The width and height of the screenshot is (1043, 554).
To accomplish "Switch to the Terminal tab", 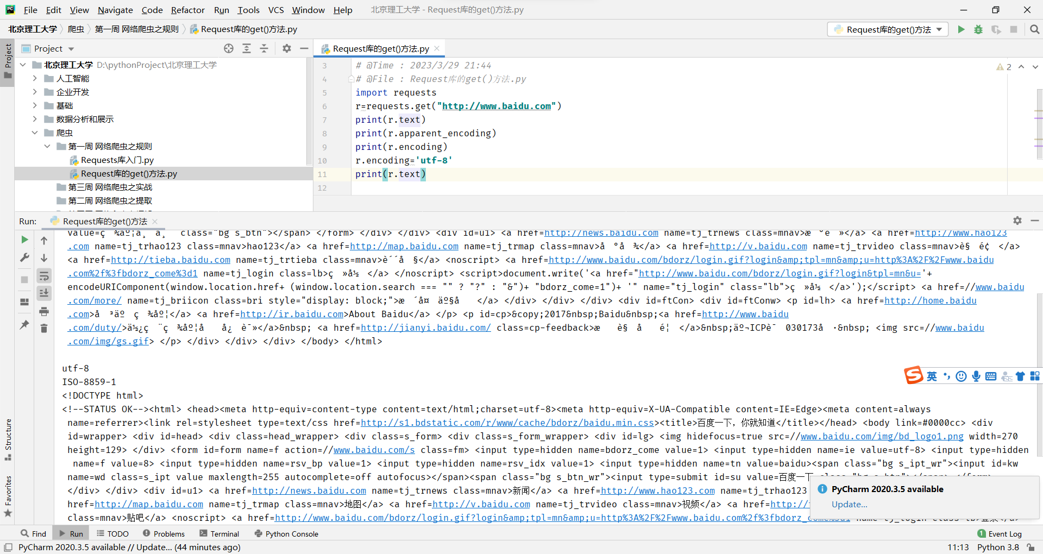I will [219, 533].
